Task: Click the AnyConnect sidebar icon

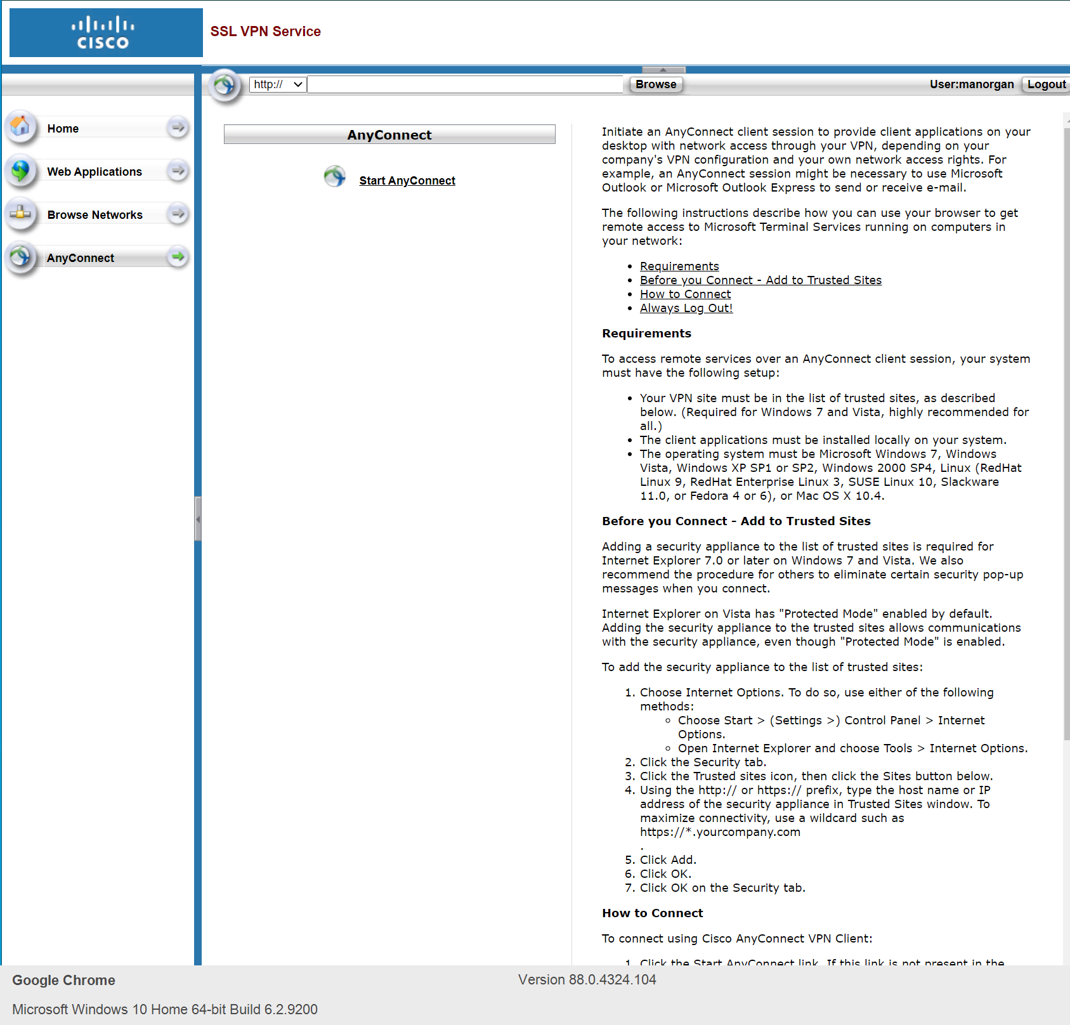Action: pos(21,257)
